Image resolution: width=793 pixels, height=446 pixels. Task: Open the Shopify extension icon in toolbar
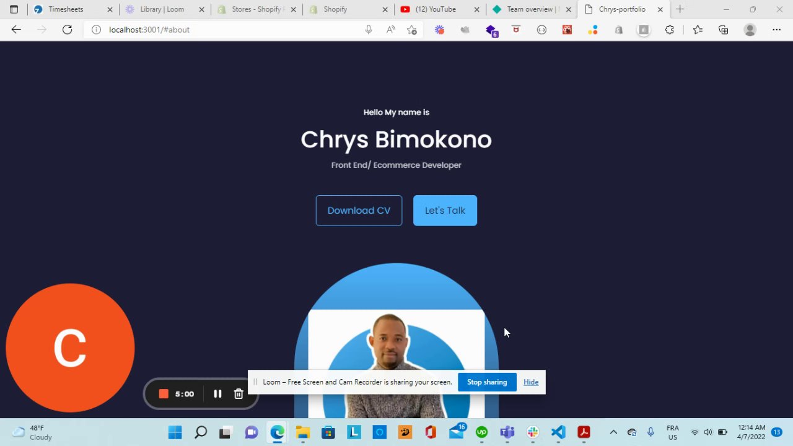(618, 30)
